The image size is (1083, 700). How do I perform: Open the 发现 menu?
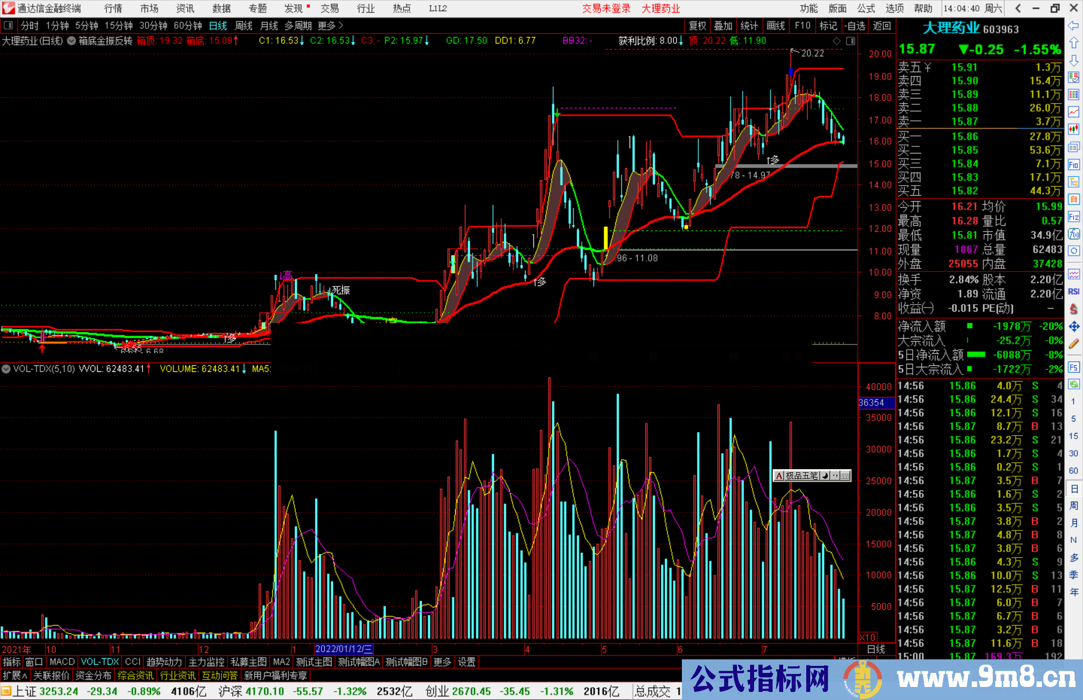point(293,9)
